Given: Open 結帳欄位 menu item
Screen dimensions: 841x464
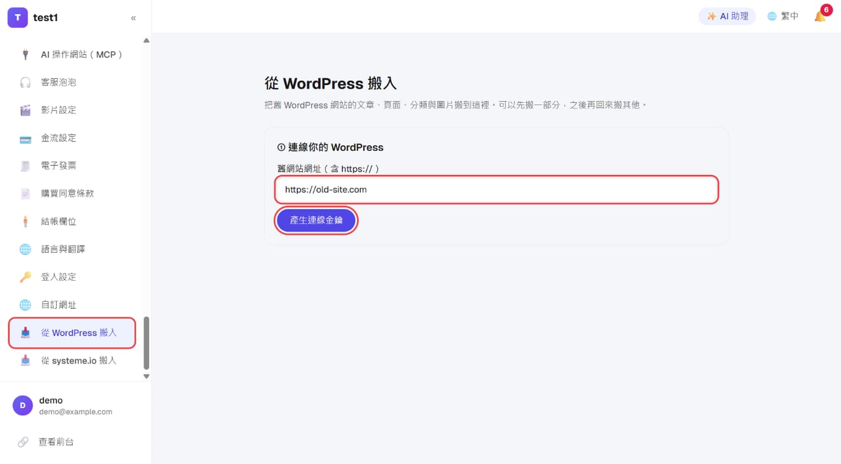Looking at the screenshot, I should (72, 221).
